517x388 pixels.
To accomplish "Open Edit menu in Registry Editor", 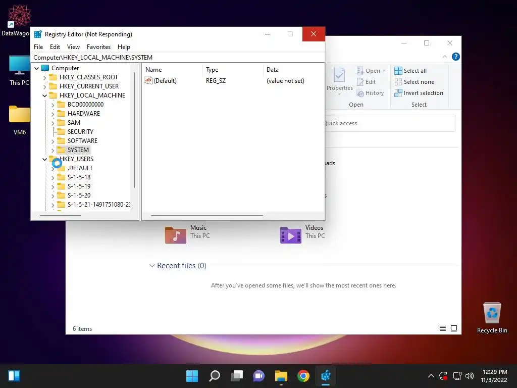I will coord(55,47).
